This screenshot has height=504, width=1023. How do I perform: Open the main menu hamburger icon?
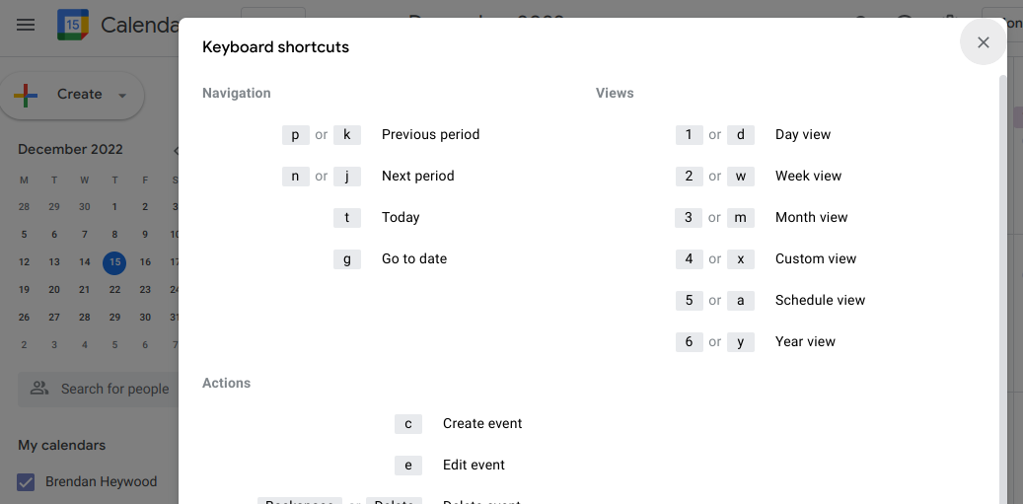pyautogui.click(x=26, y=26)
